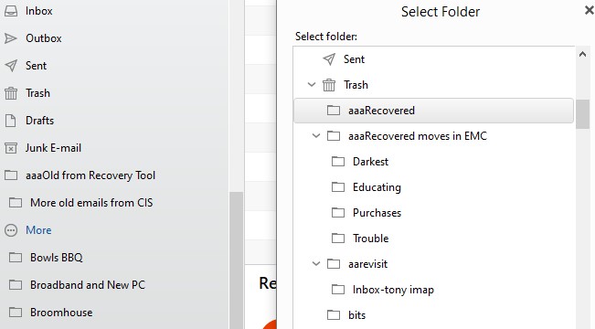Click the More ellipsis circle icon
Screen dimensions: 595x329
click(x=11, y=230)
